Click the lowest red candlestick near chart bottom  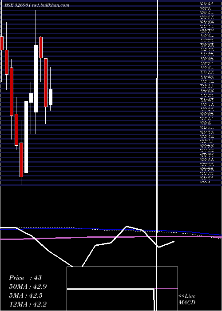point(21,160)
